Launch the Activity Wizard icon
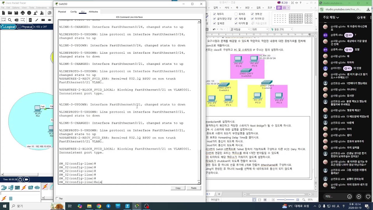 tap(42, 13)
